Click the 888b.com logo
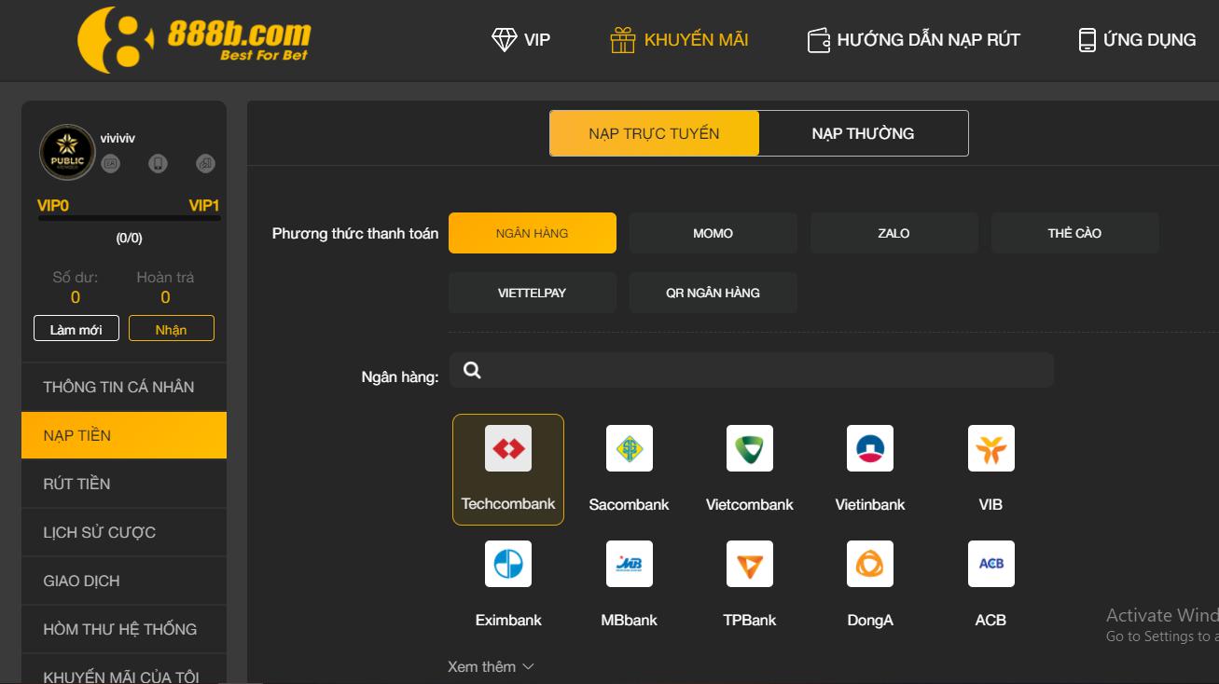 [194, 39]
